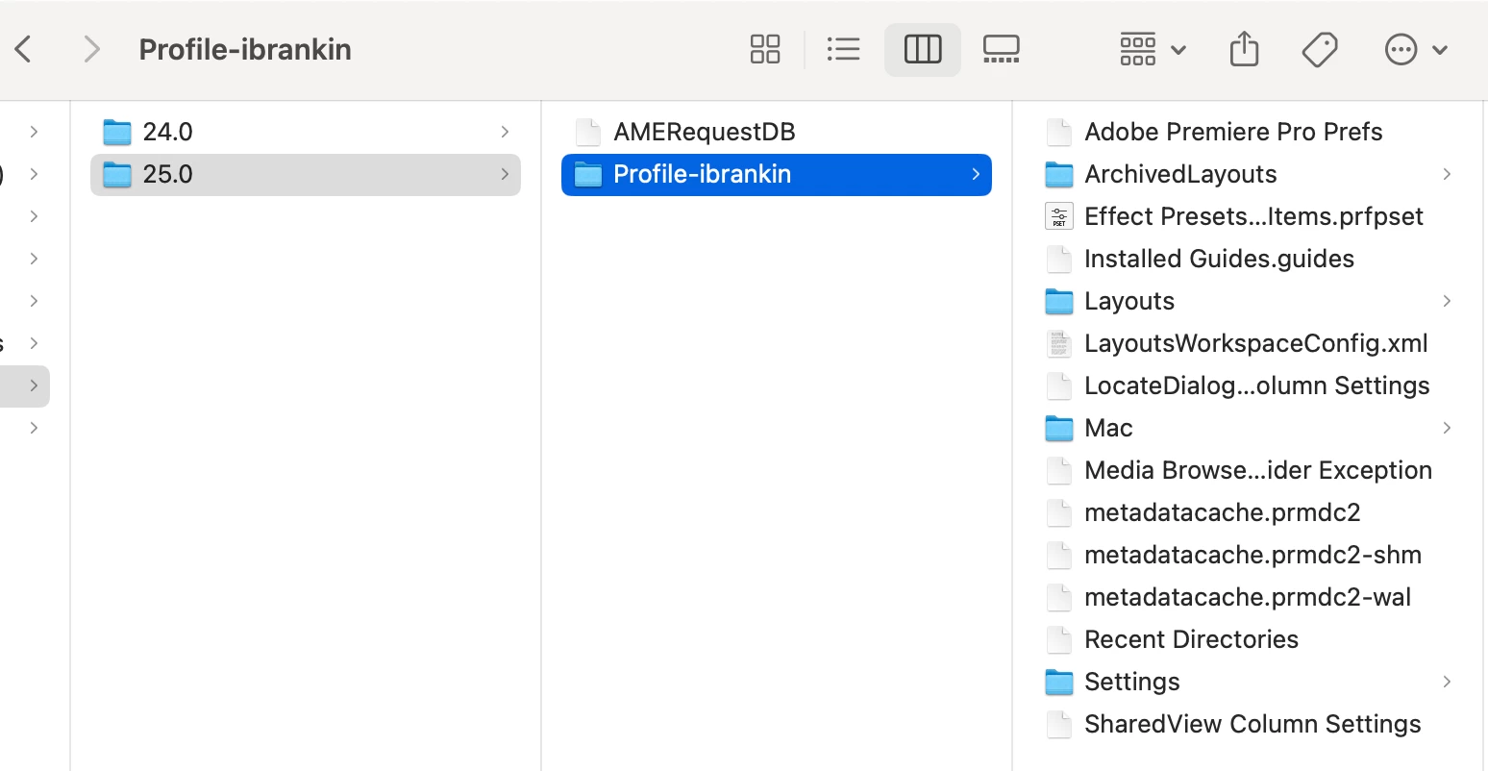Select the Installed Guides.guides file icon
This screenshot has height=771, width=1488.
1059,259
